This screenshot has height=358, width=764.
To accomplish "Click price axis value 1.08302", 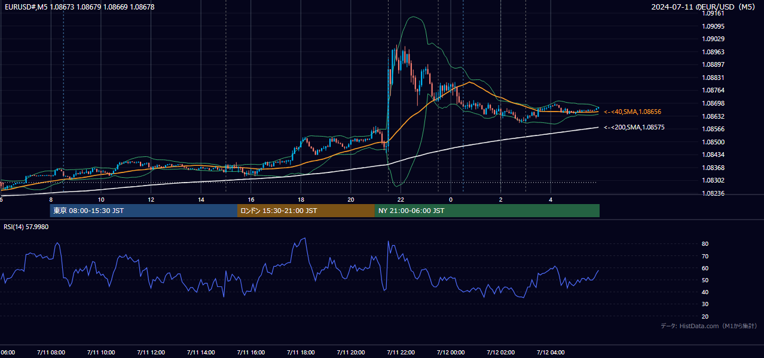I will click(x=713, y=180).
